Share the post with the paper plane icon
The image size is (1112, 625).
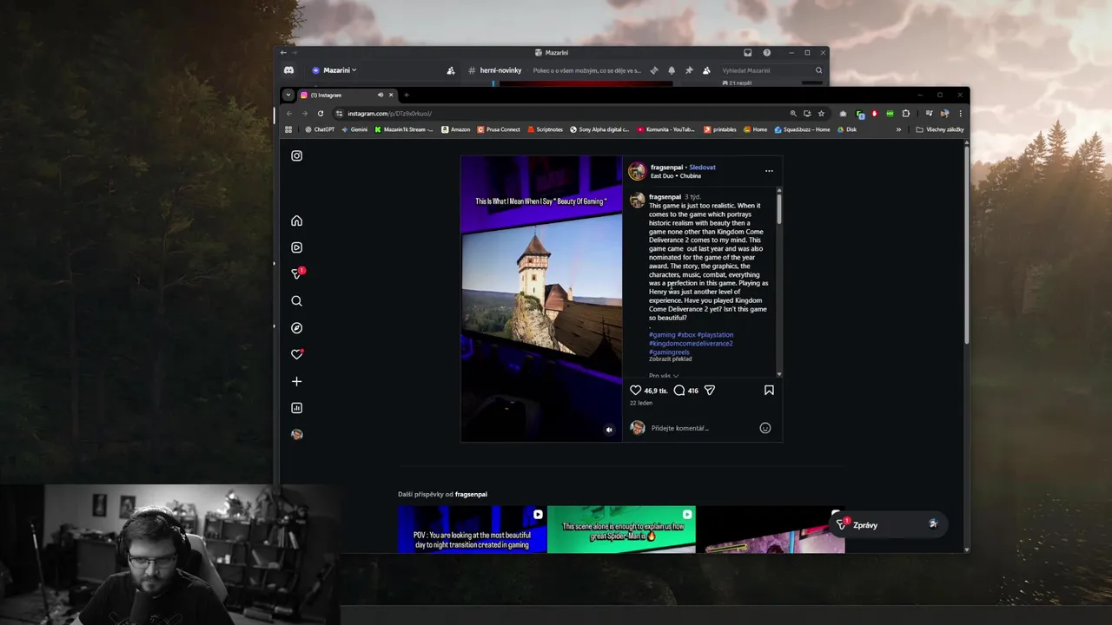pos(710,391)
